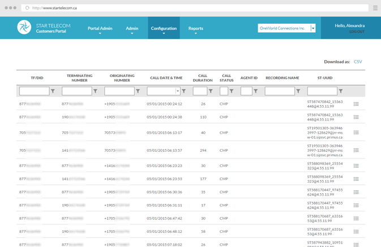The image size is (381, 247).
Task: Click the browser address bar URL
Action: coord(54,8)
